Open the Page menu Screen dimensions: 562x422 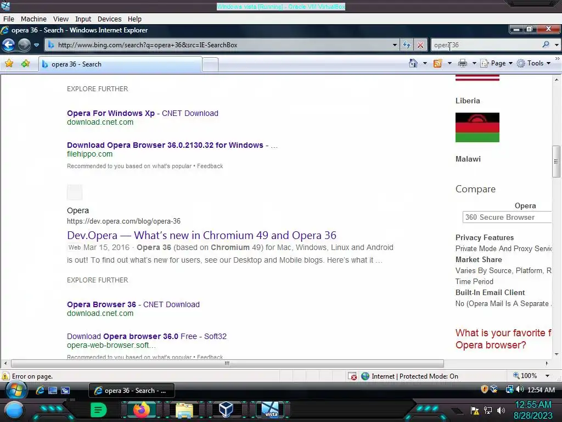pos(496,63)
